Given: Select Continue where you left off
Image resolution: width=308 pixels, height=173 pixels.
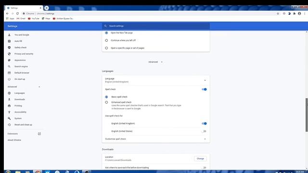Looking at the screenshot, I should coord(106,40).
